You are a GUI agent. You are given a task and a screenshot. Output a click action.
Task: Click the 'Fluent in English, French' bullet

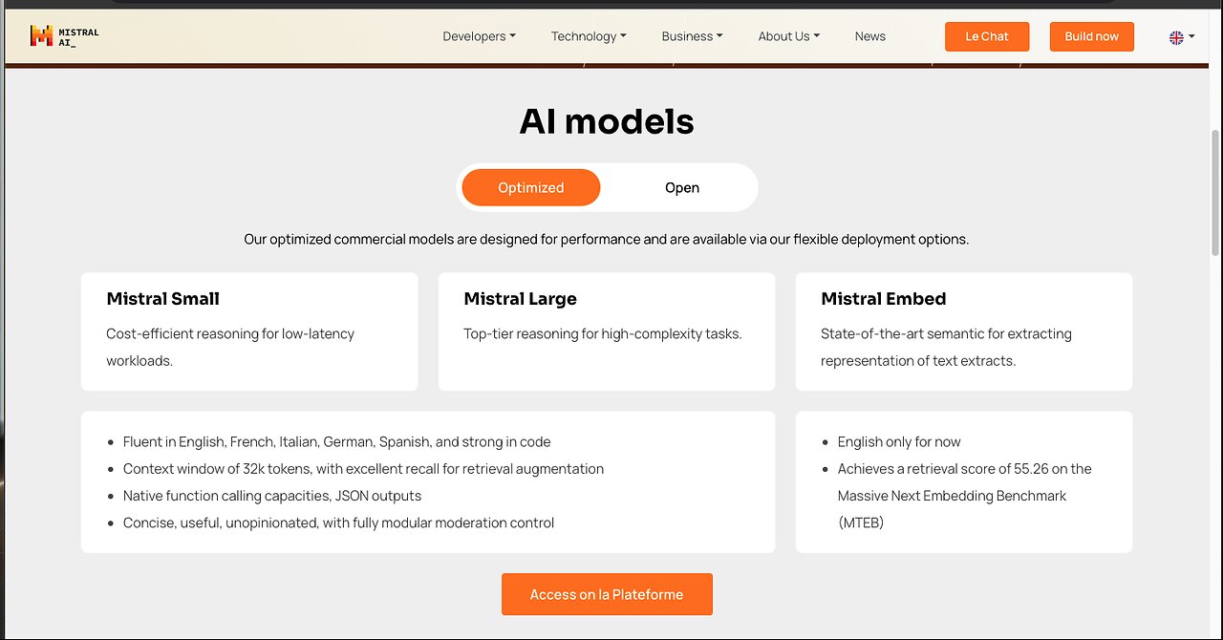click(336, 442)
